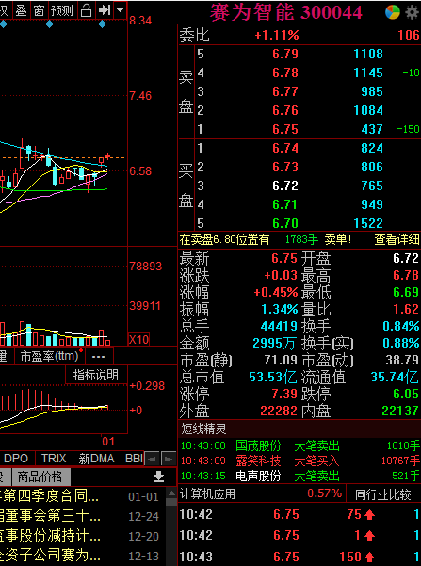The image size is (421, 566).
Task: Click 查看详细 link in sell order alert
Action: [x=397, y=239]
